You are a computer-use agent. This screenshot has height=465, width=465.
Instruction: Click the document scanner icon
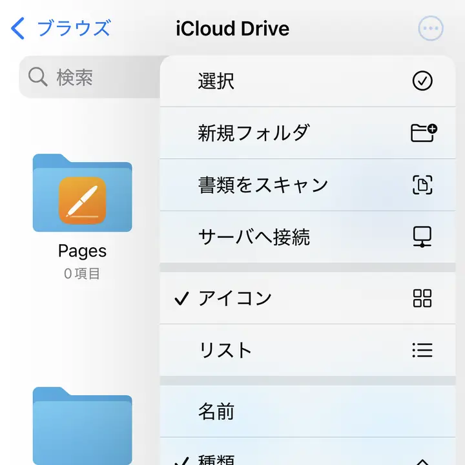tap(422, 185)
